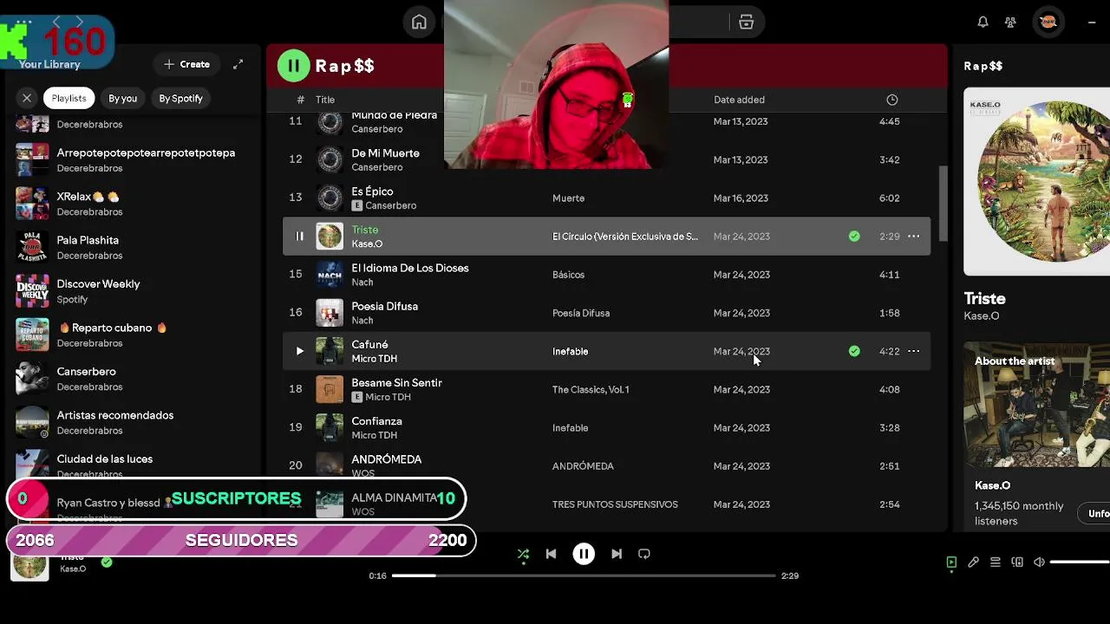Sort by track number # column
The width and height of the screenshot is (1110, 624).
point(300,100)
